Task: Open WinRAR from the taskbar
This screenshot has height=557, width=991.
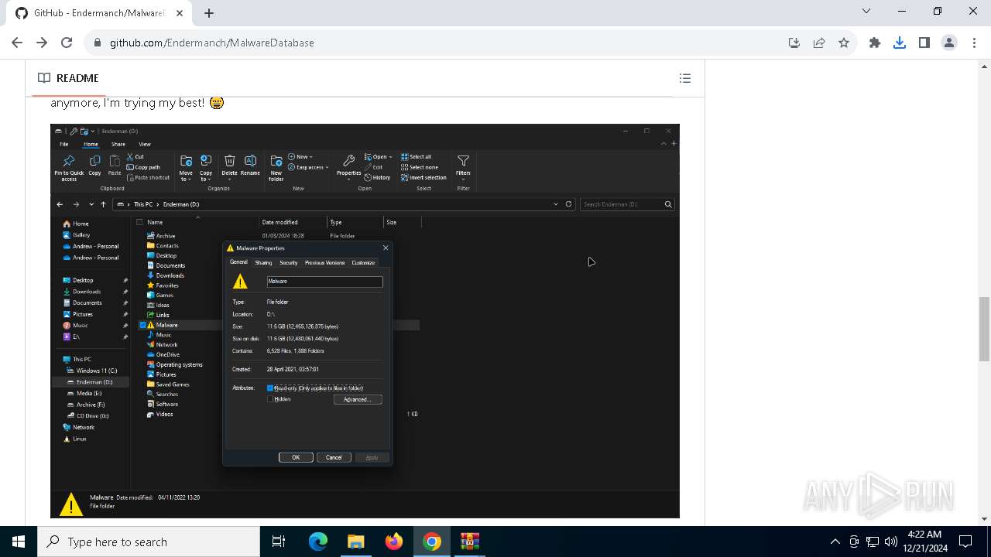Action: click(x=470, y=542)
